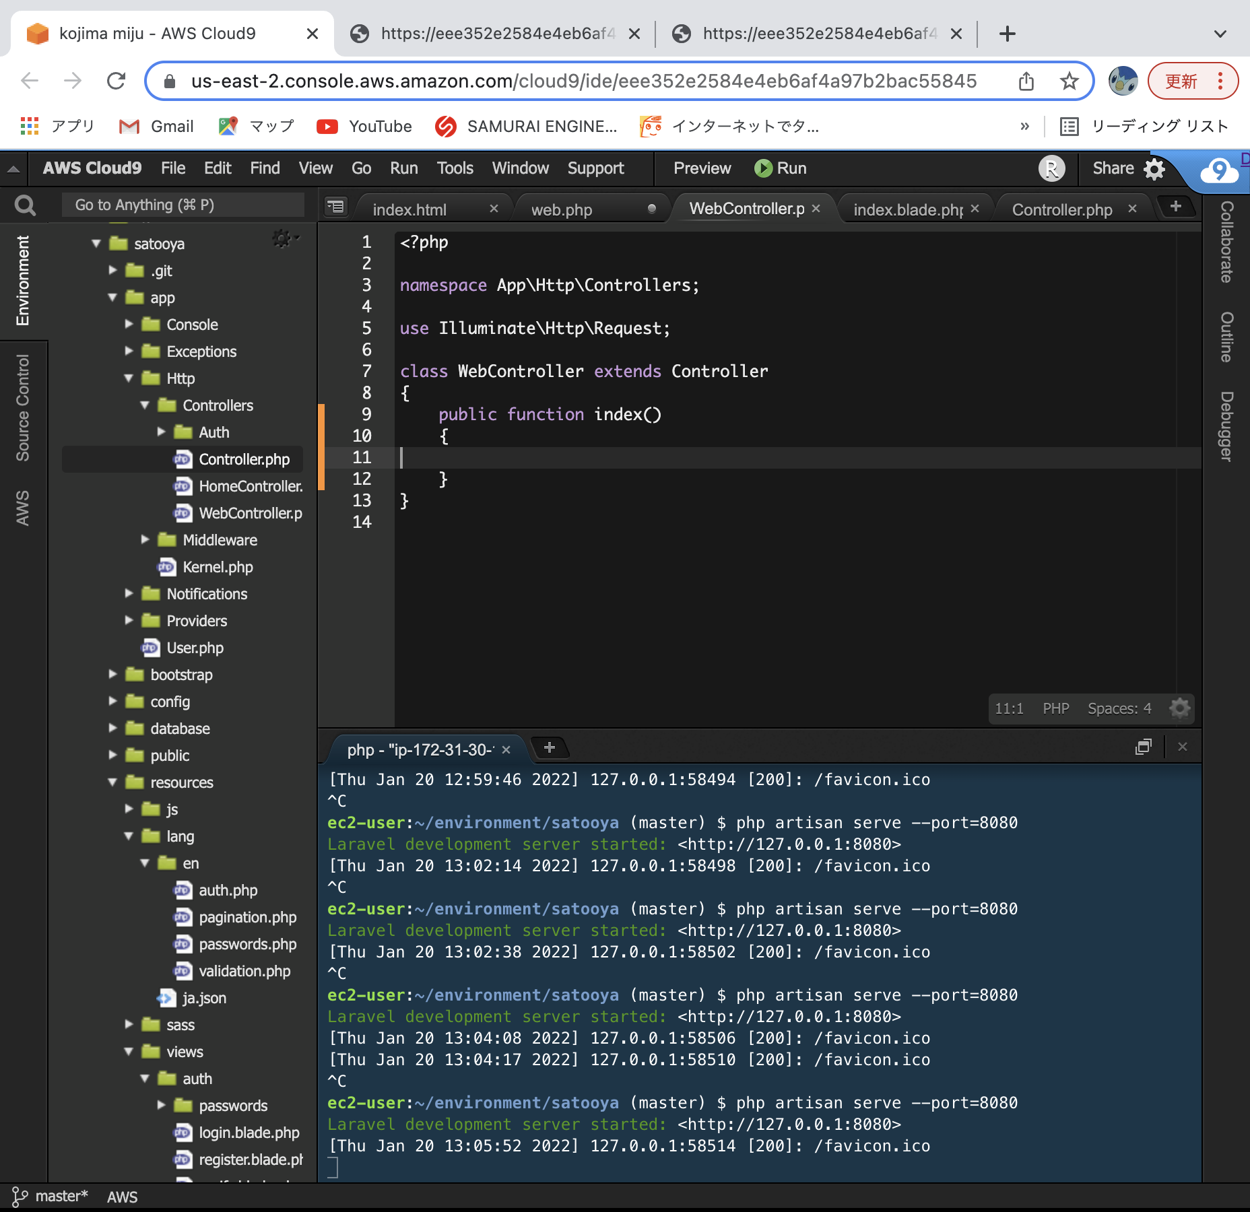Screen dimensions: 1250x1212
Task: Open the YouTube bookmark
Action: pos(364,126)
